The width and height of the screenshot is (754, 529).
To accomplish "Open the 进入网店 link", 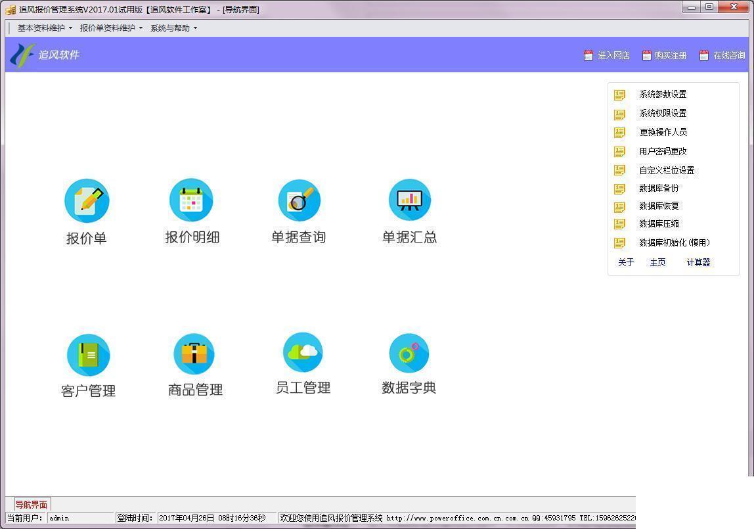I will point(613,55).
